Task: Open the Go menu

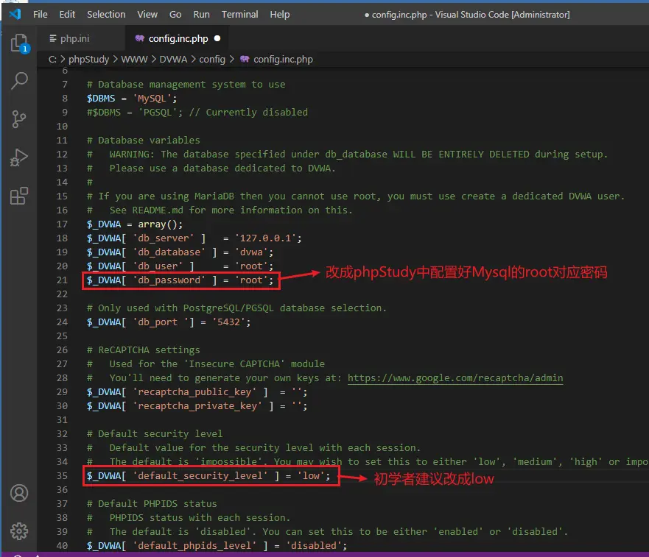Action: point(175,15)
